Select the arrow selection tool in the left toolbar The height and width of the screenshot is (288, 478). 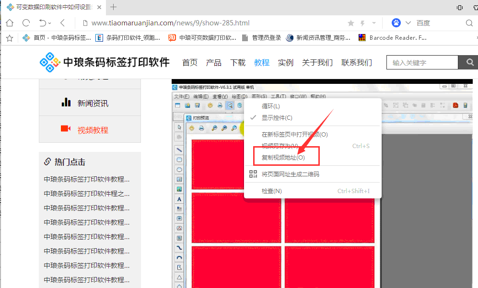pos(179,128)
